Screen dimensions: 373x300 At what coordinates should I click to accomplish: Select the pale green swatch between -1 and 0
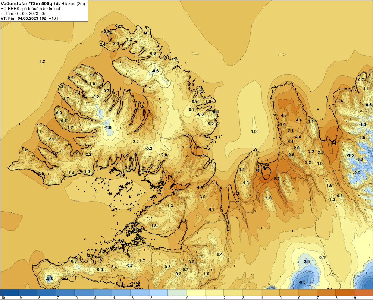tap(177, 292)
